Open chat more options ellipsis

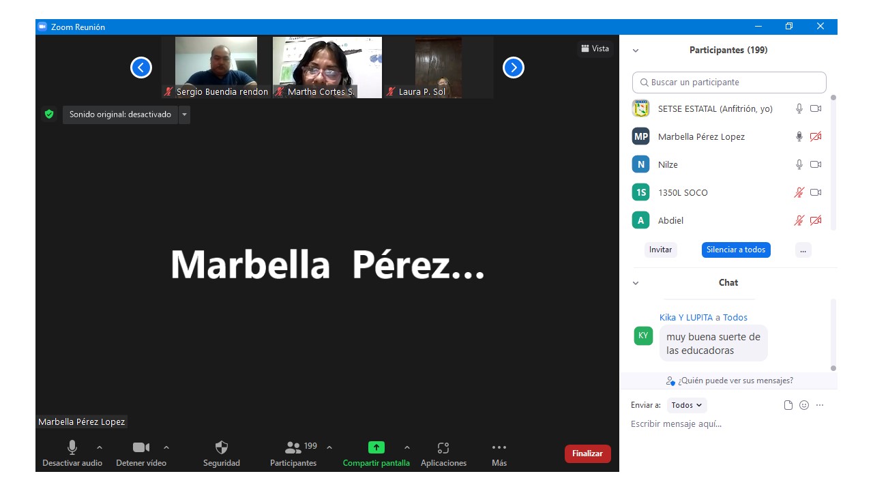point(820,405)
